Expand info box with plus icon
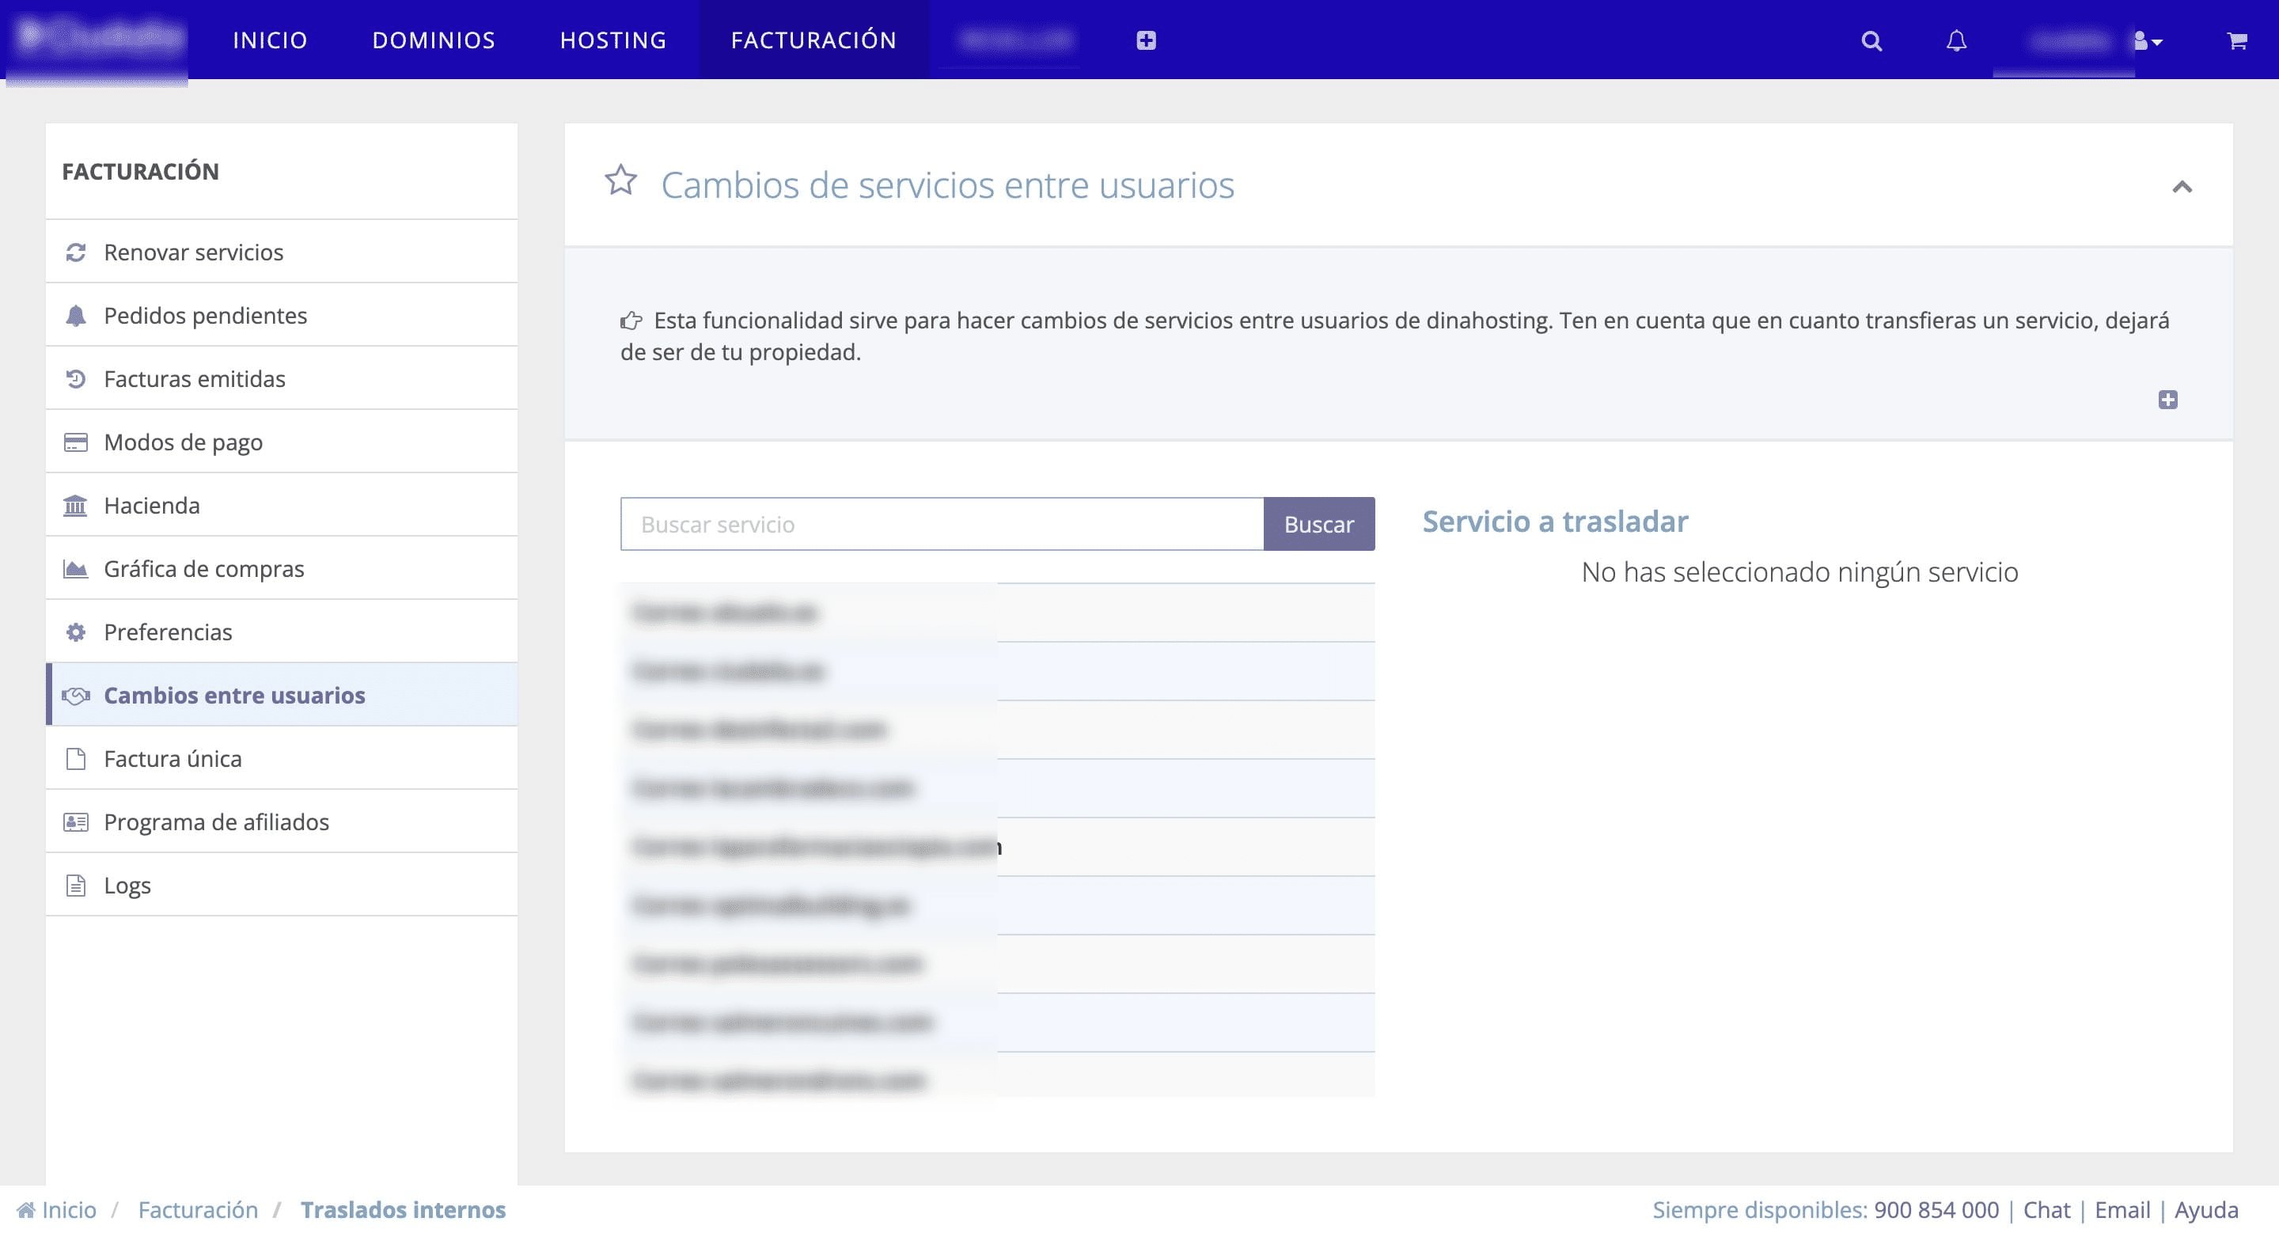The width and height of the screenshot is (2279, 1233). click(x=2167, y=400)
